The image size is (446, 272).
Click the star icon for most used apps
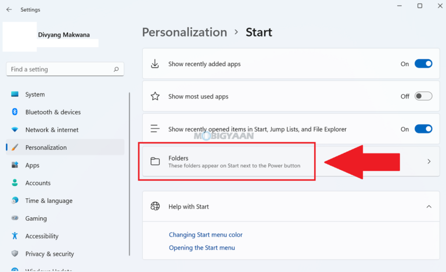pos(155,96)
